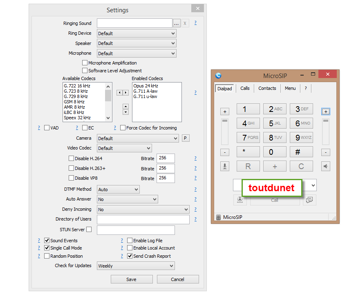Switch to the Contacts tab
Viewport: 356px width, 299px height.
pos(267,88)
